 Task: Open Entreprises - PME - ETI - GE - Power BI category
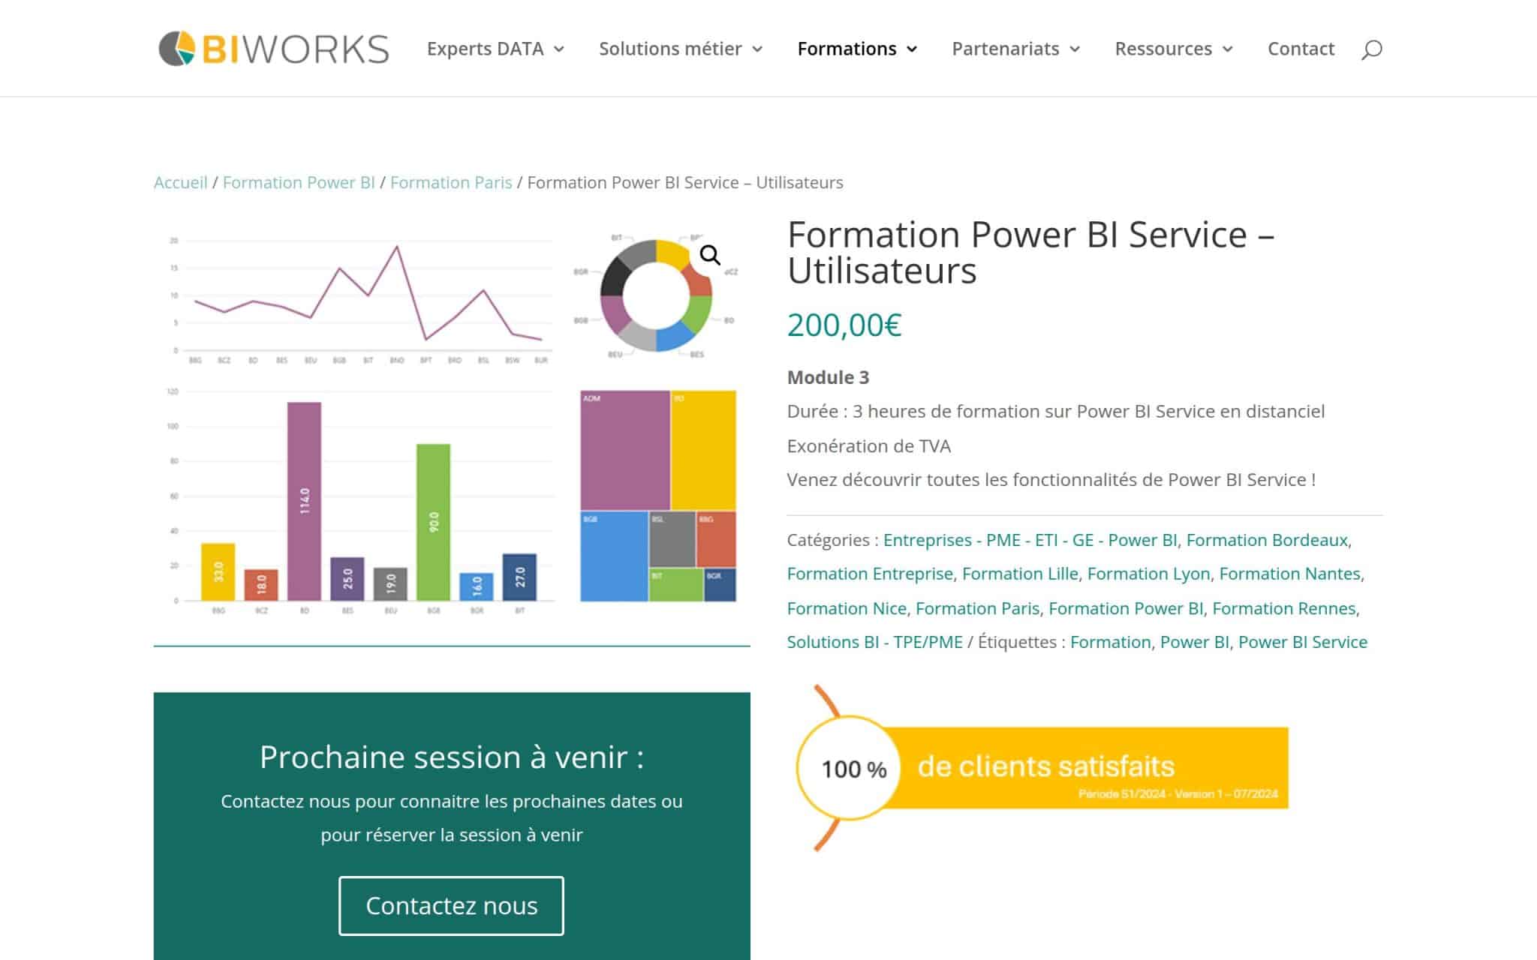[x=1030, y=540]
